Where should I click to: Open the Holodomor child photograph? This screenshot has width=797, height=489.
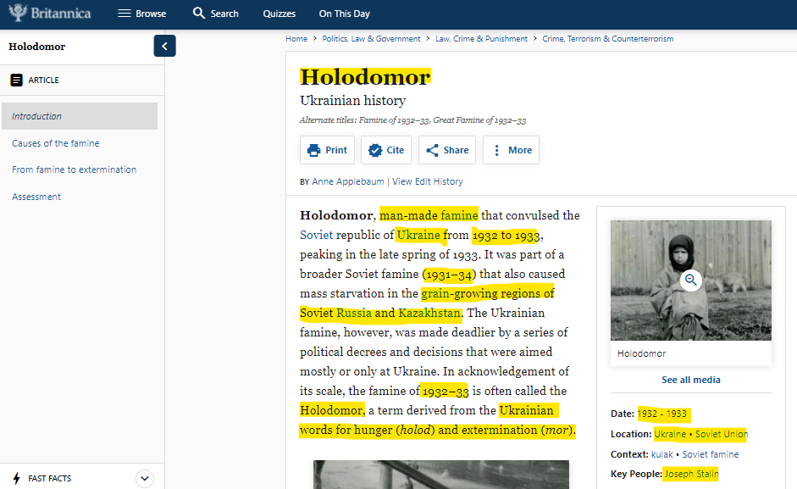(x=691, y=281)
